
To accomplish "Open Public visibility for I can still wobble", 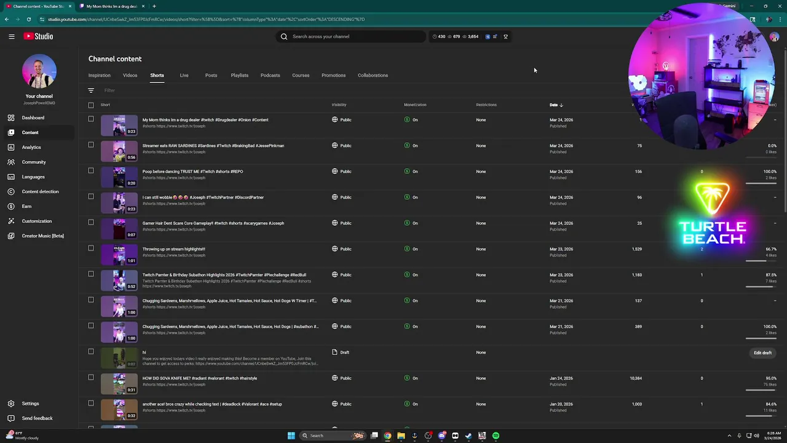I will (342, 198).
